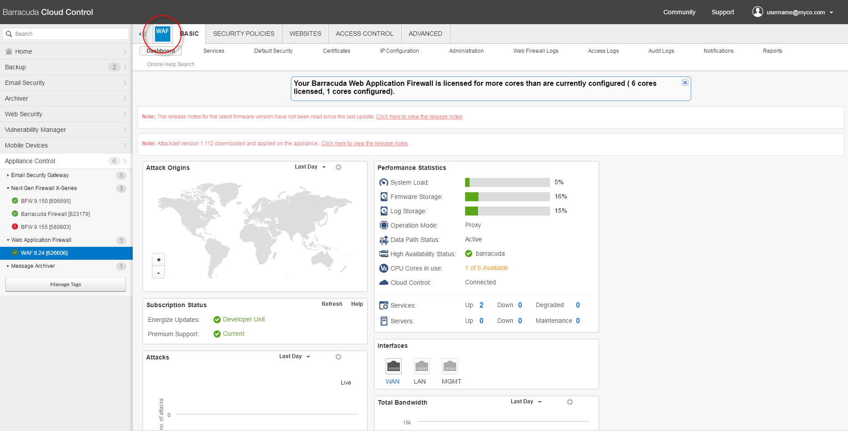Click the Services status icon

[384, 305]
